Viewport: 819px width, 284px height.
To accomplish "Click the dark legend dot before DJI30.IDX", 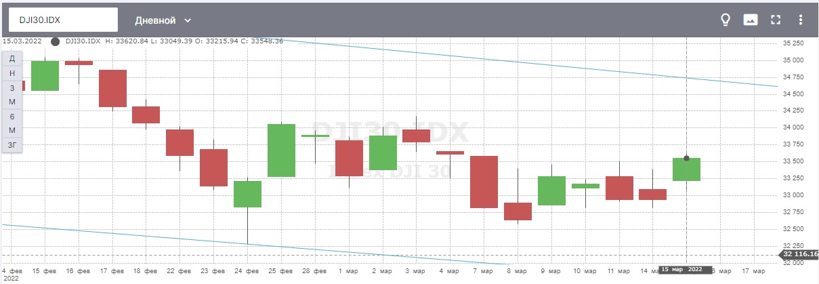I will click(55, 41).
